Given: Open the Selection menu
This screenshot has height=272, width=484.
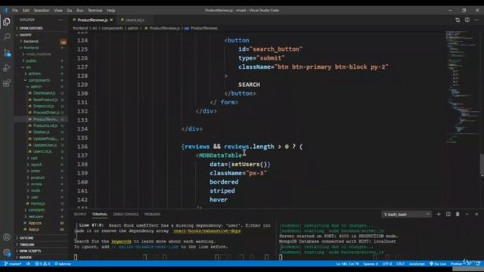Looking at the screenshot, I should (42, 10).
